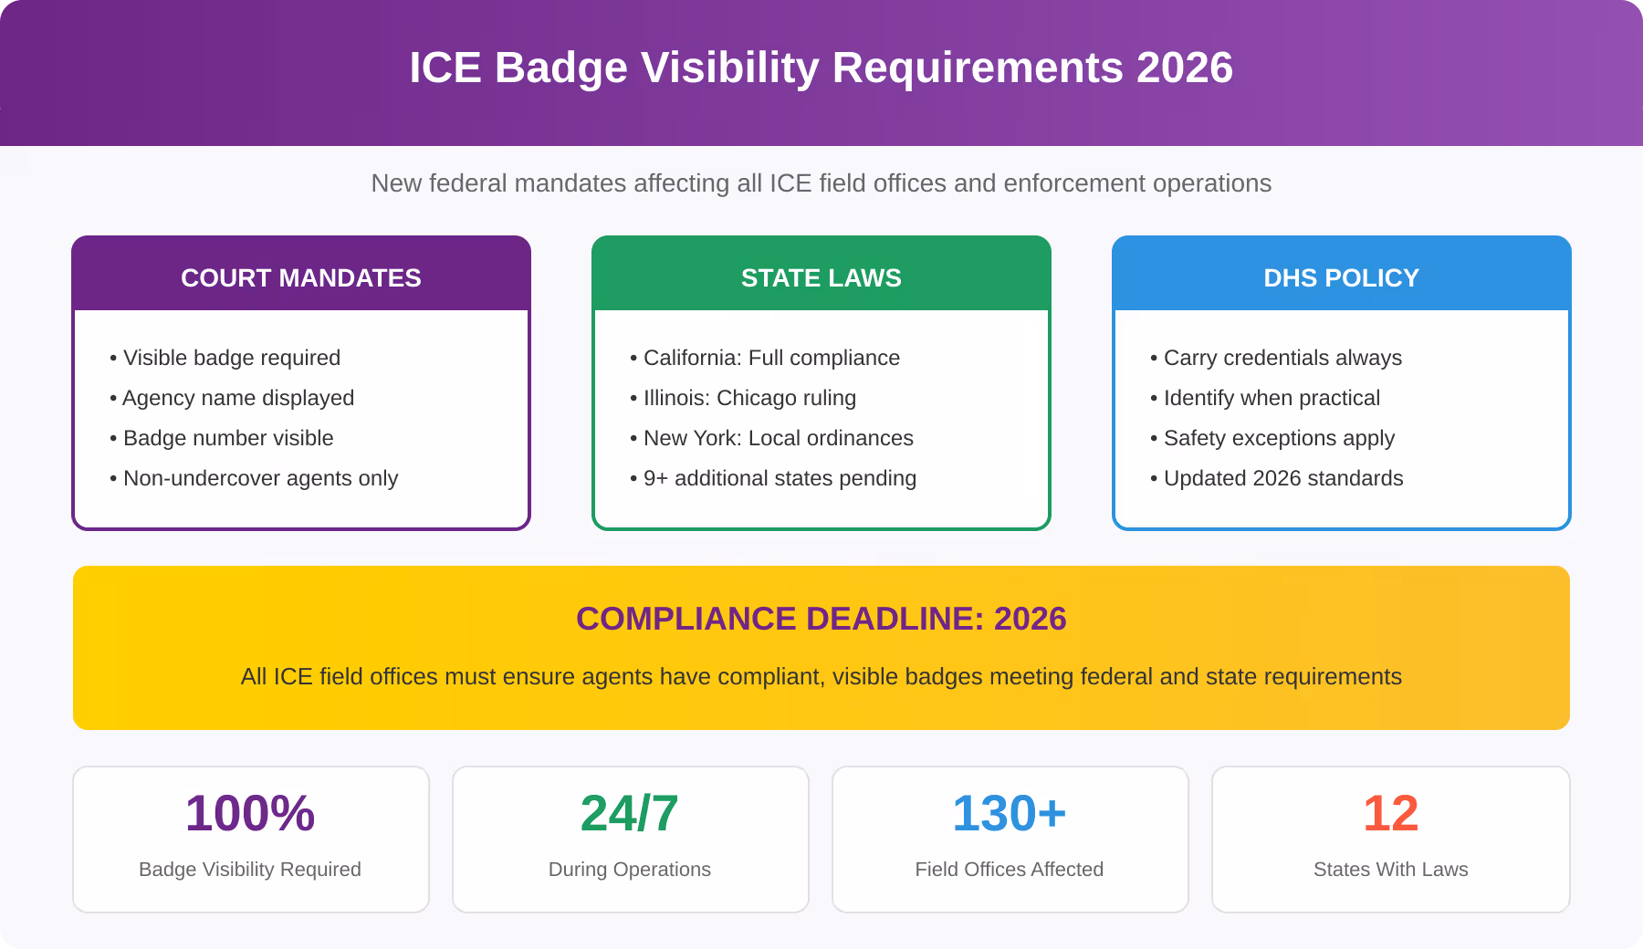Viewport: 1643px width, 949px height.
Task: Click the COURT MANDATES card header
Action: [301, 277]
